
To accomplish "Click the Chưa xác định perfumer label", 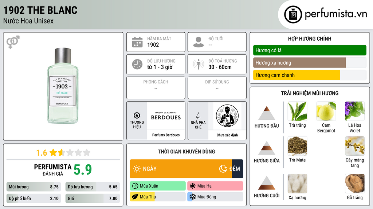I will coord(227,135).
